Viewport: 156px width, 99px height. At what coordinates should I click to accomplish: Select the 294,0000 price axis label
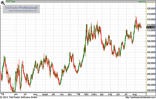point(151,79)
